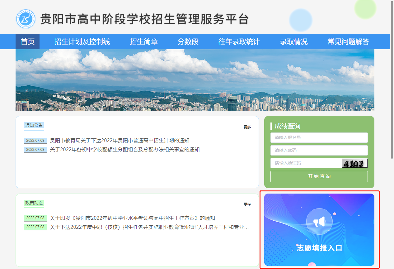Go to 招生简章 page
Screen dimensions: 394x269
(144, 41)
